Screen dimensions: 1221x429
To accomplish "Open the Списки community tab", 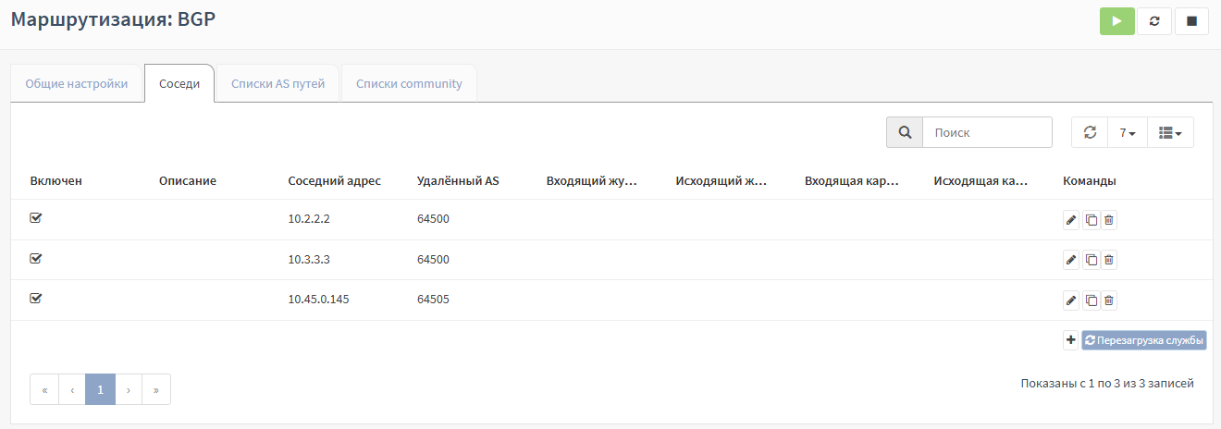I will pos(409,83).
